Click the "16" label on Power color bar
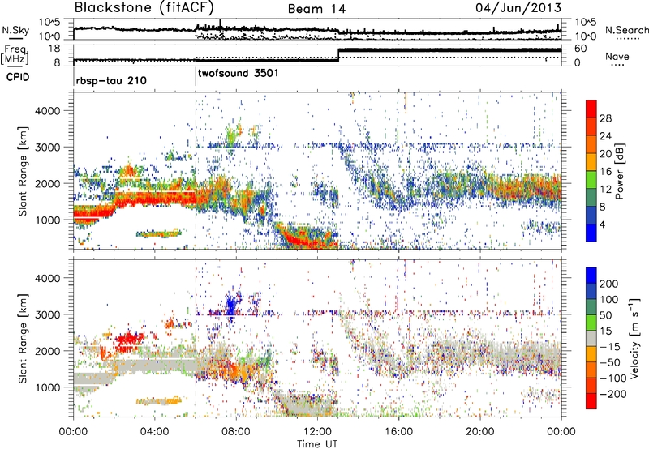The image size is (649, 449). (x=605, y=172)
